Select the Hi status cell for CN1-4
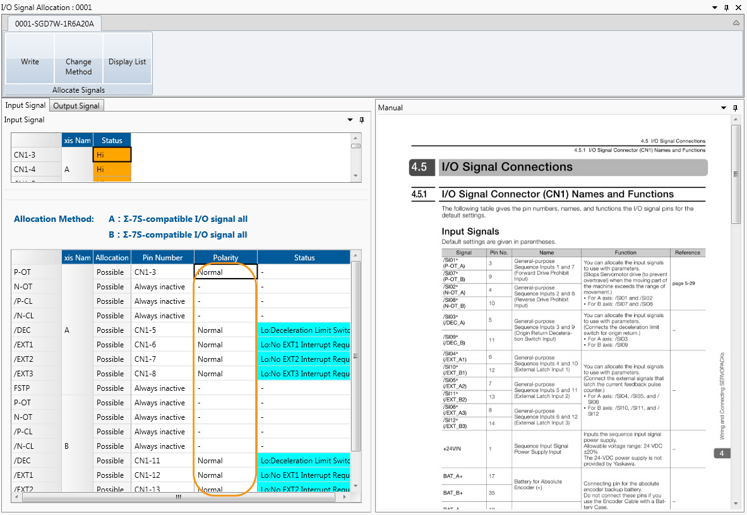The image size is (747, 515). [112, 170]
